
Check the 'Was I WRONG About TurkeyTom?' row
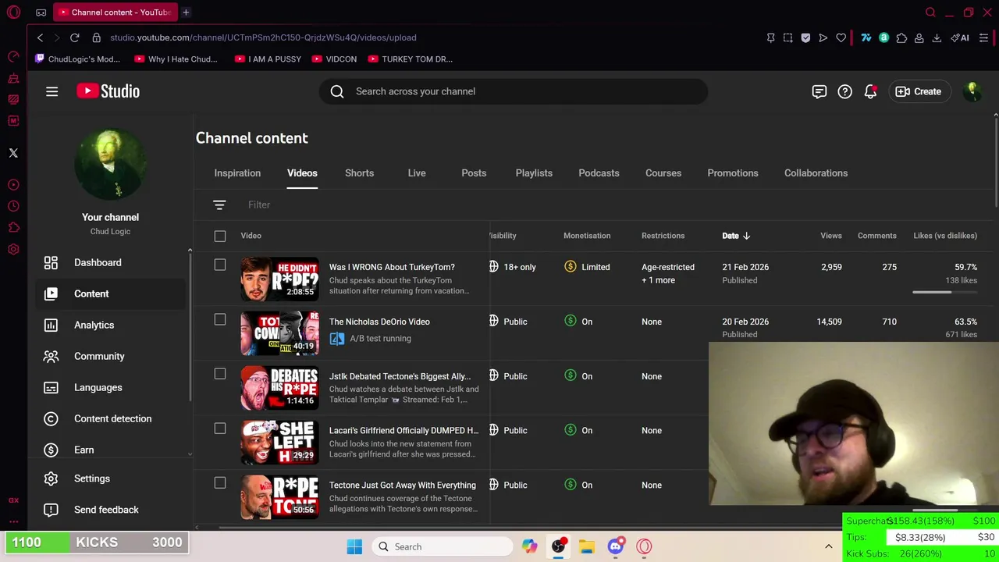pyautogui.click(x=220, y=265)
